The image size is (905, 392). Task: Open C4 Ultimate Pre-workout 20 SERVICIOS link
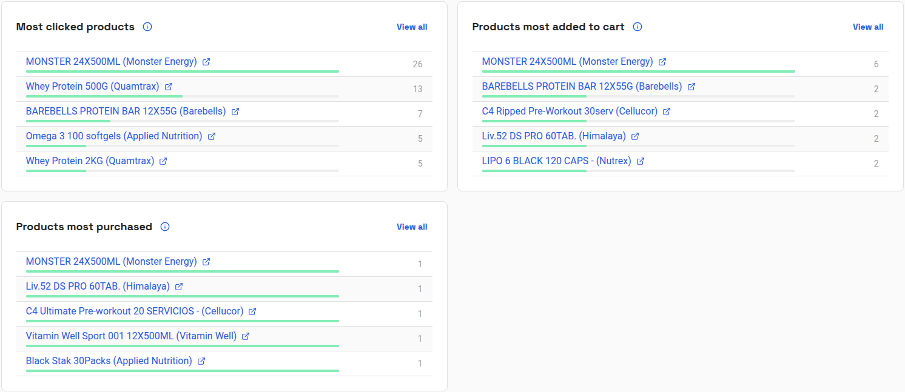pos(135,311)
